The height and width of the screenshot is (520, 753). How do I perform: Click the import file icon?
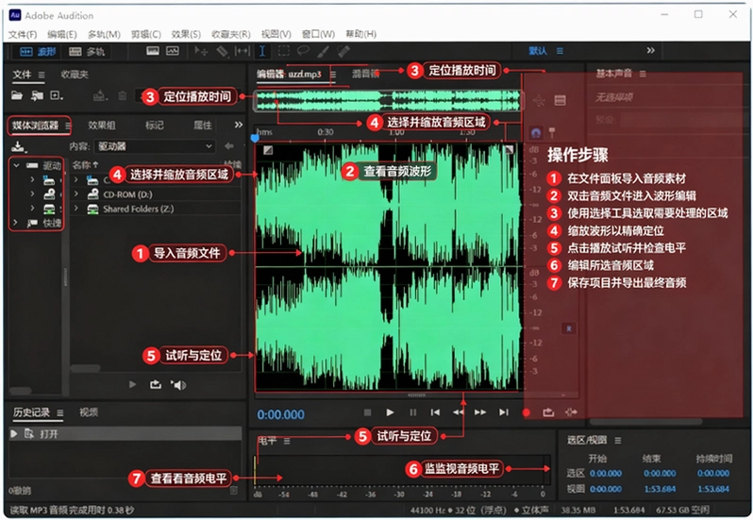pyautogui.click(x=37, y=95)
